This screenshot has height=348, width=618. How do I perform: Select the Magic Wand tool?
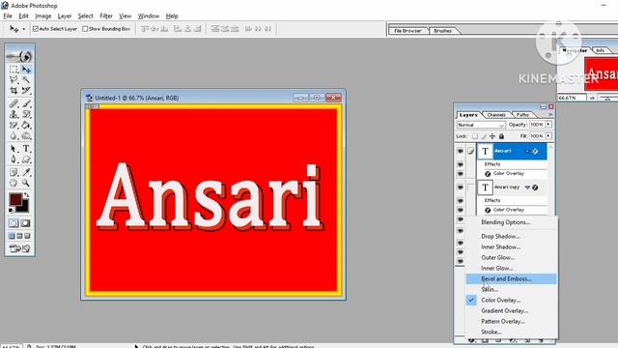tap(26, 79)
